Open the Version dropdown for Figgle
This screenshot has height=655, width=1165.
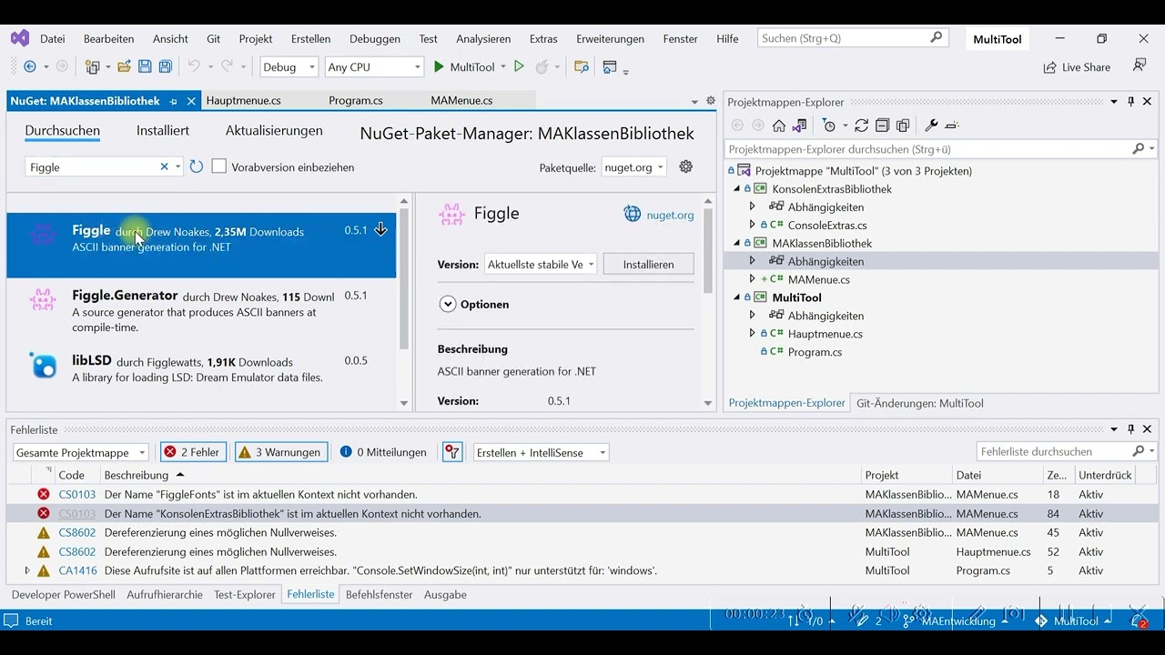541,265
